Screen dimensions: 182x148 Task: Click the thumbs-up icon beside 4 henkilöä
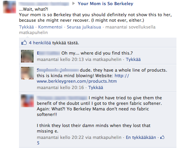point(24,43)
